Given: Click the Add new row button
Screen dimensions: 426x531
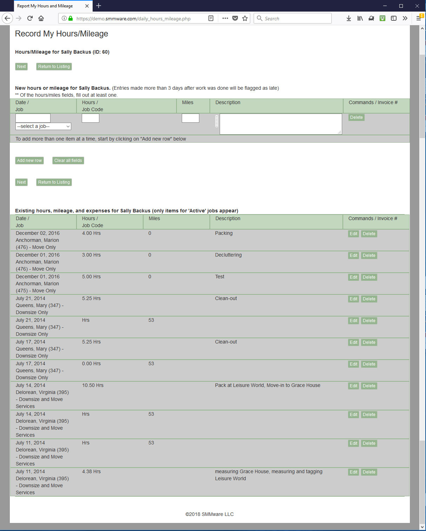Looking at the screenshot, I should pos(29,161).
